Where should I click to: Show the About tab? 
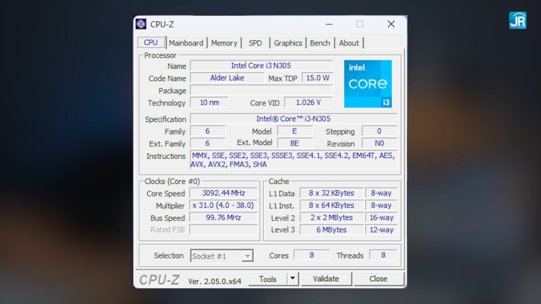tap(349, 43)
